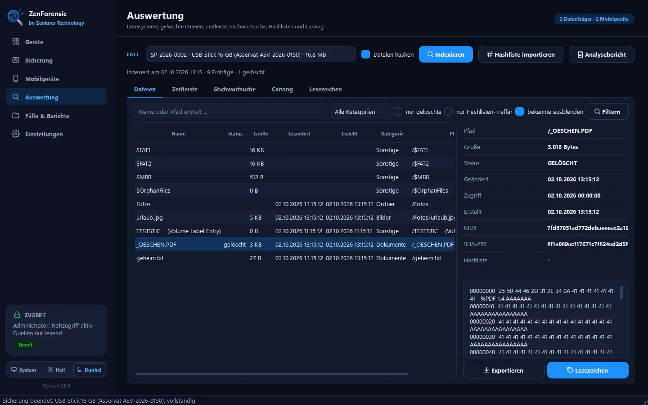Open the FALL case selection dropdown
Screen dimensions: 648x405
[251, 54]
